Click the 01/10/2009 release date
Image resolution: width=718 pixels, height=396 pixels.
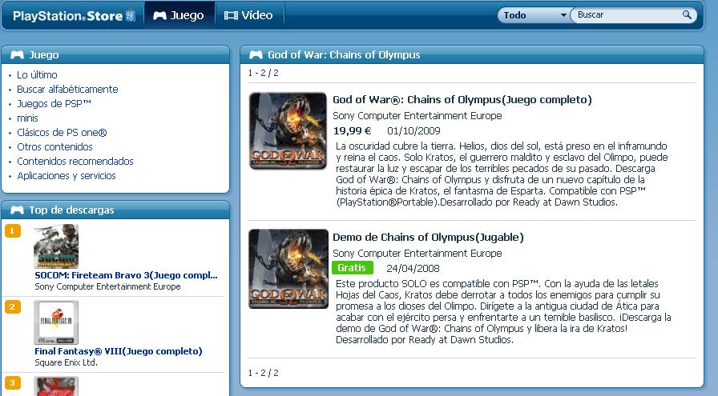click(413, 130)
